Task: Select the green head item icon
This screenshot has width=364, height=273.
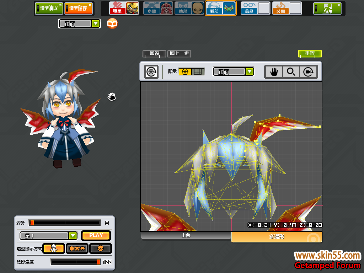Action: point(229,8)
